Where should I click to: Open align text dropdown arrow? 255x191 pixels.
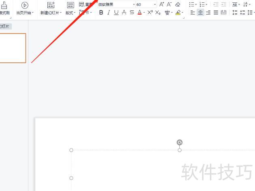point(239,4)
